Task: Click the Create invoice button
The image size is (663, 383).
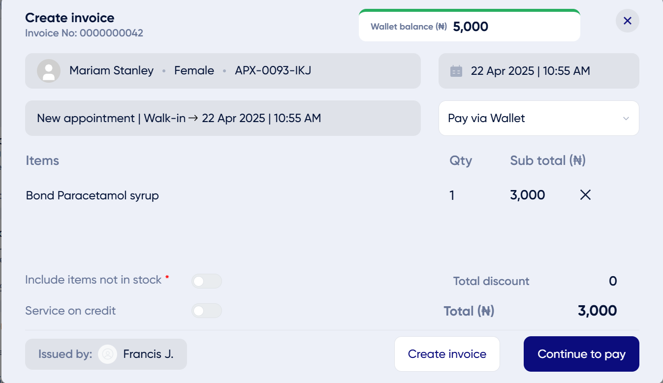Action: pyautogui.click(x=447, y=354)
